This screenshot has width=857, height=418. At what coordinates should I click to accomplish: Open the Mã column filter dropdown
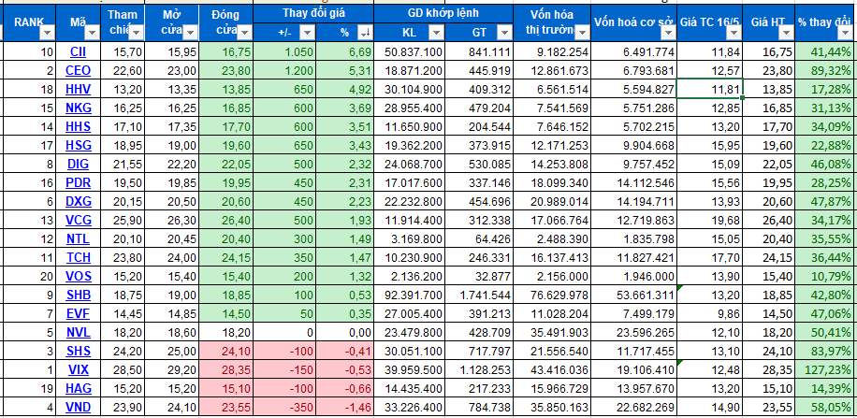click(x=92, y=34)
